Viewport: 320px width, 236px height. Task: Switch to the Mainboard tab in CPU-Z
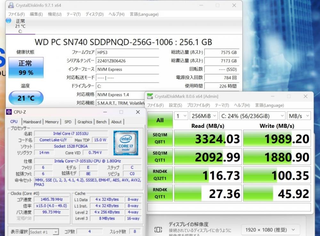click(x=32, y=122)
